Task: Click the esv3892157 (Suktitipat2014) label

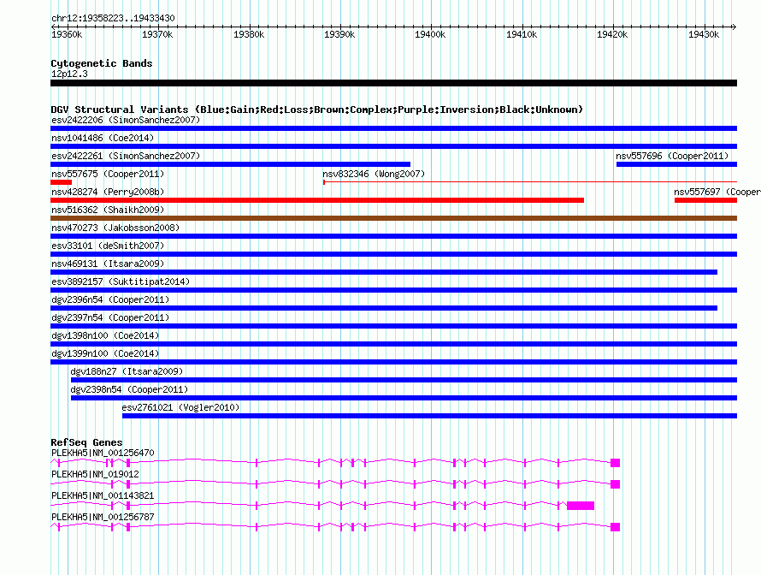Action: (x=121, y=282)
